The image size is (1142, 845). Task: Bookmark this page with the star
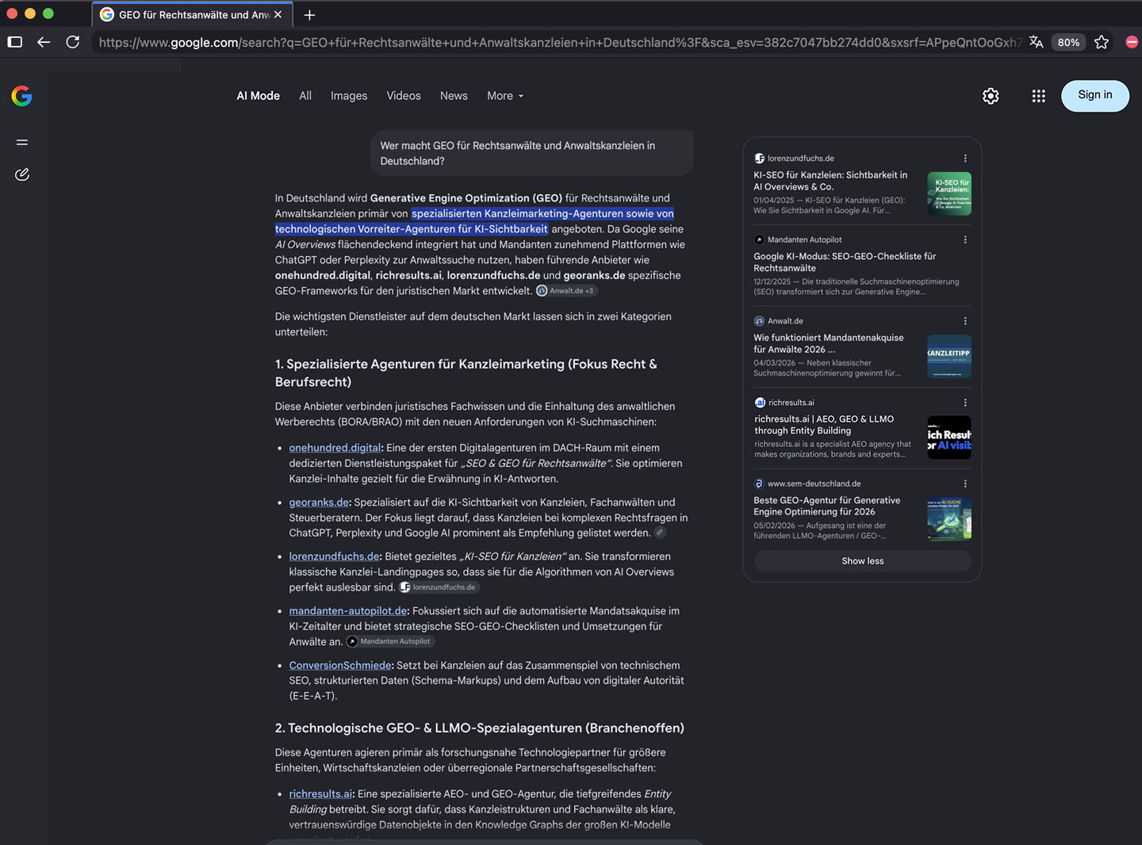(x=1102, y=42)
